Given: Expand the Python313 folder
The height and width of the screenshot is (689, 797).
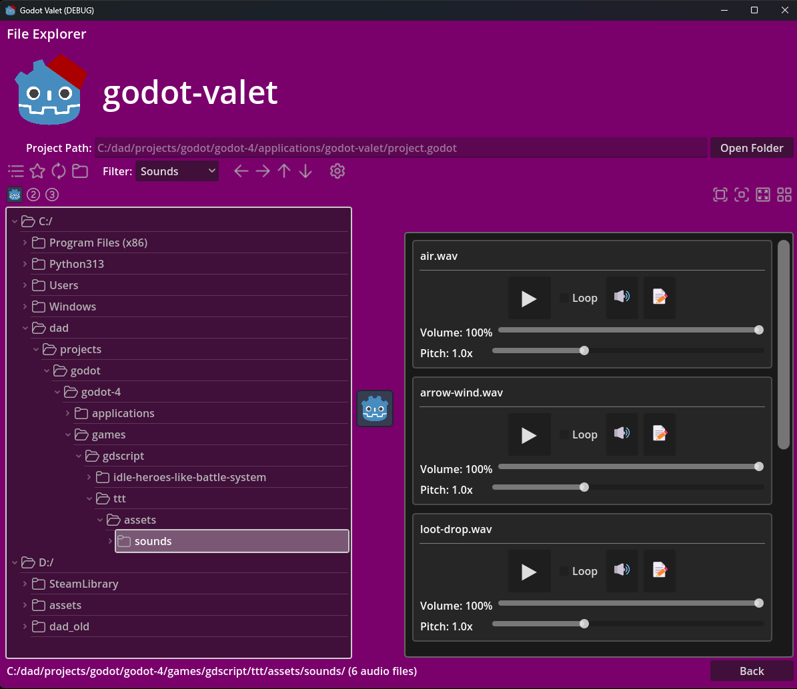Looking at the screenshot, I should pos(25,264).
